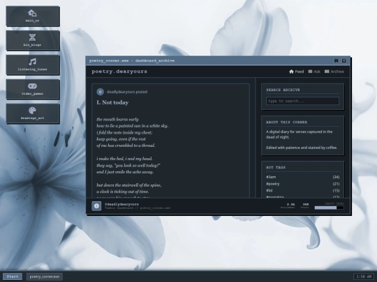The width and height of the screenshot is (377, 282).
Task: Click the deadlydearyours avatar on the post
Action: click(x=101, y=92)
